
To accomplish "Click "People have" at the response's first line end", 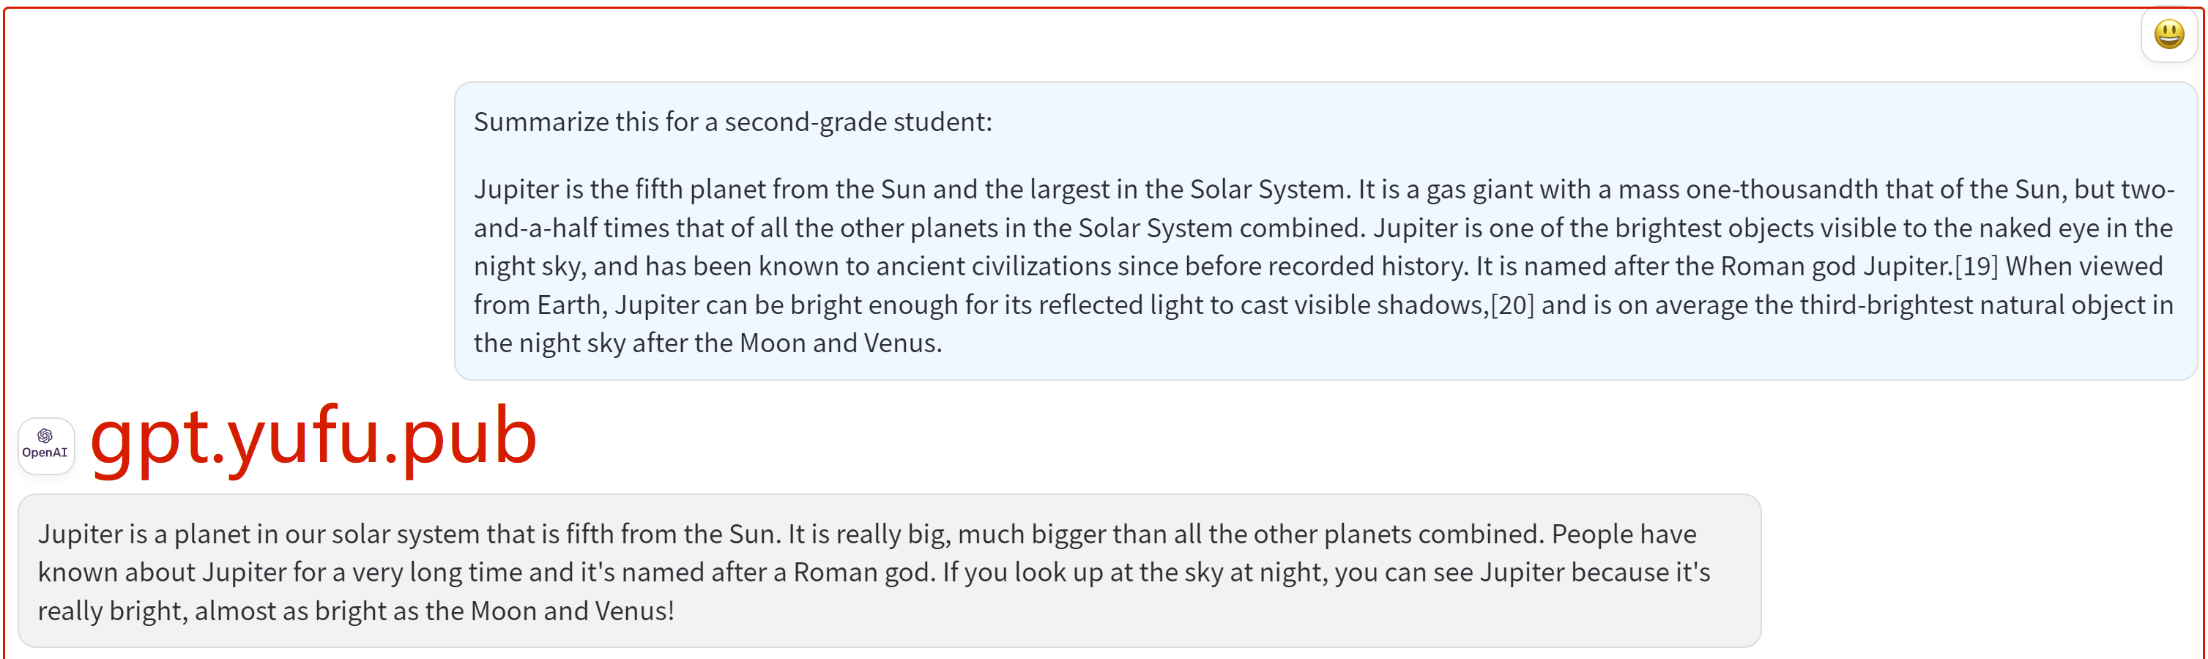I will [1624, 535].
